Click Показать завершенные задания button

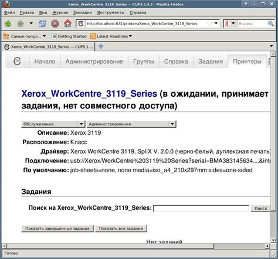click(x=57, y=229)
